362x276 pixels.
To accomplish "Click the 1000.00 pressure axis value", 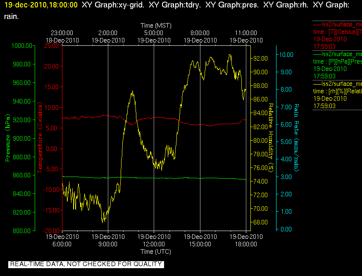I will point(22,46).
